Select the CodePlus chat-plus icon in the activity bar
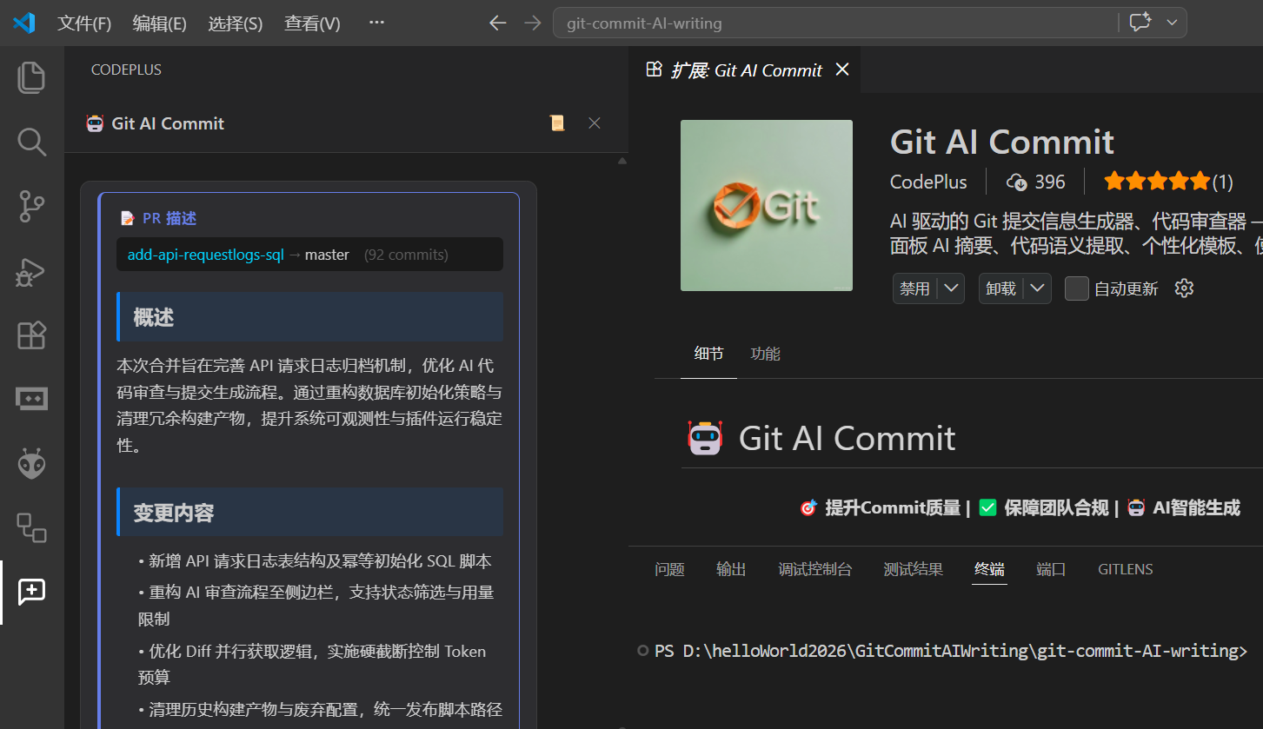The width and height of the screenshot is (1263, 729). click(x=32, y=592)
